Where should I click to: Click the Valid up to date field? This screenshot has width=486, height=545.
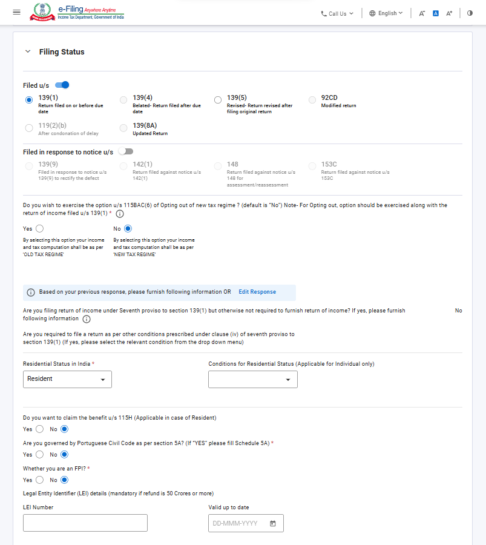246,523
